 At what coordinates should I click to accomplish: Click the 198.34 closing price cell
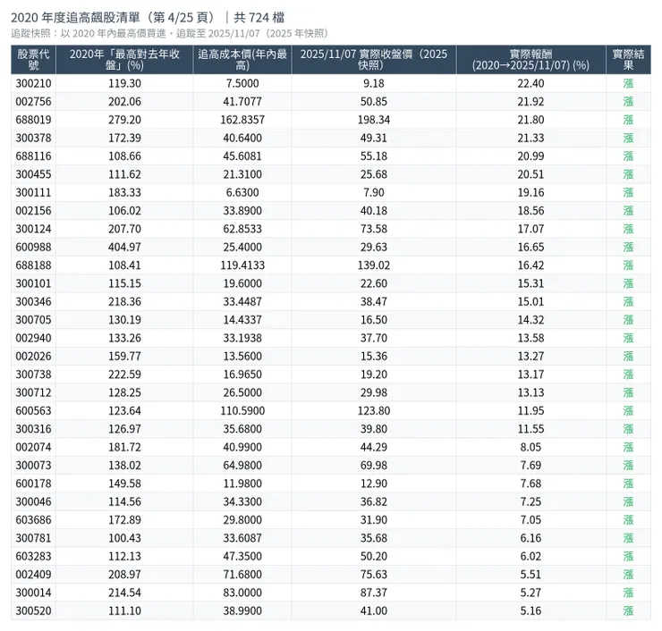pyautogui.click(x=374, y=120)
